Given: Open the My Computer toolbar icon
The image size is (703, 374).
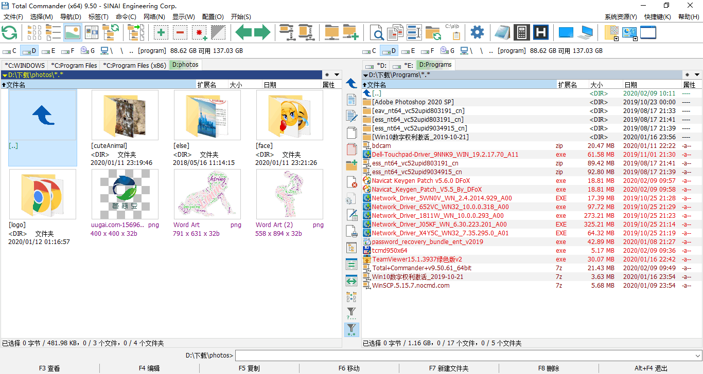Looking at the screenshot, I should [585, 32].
